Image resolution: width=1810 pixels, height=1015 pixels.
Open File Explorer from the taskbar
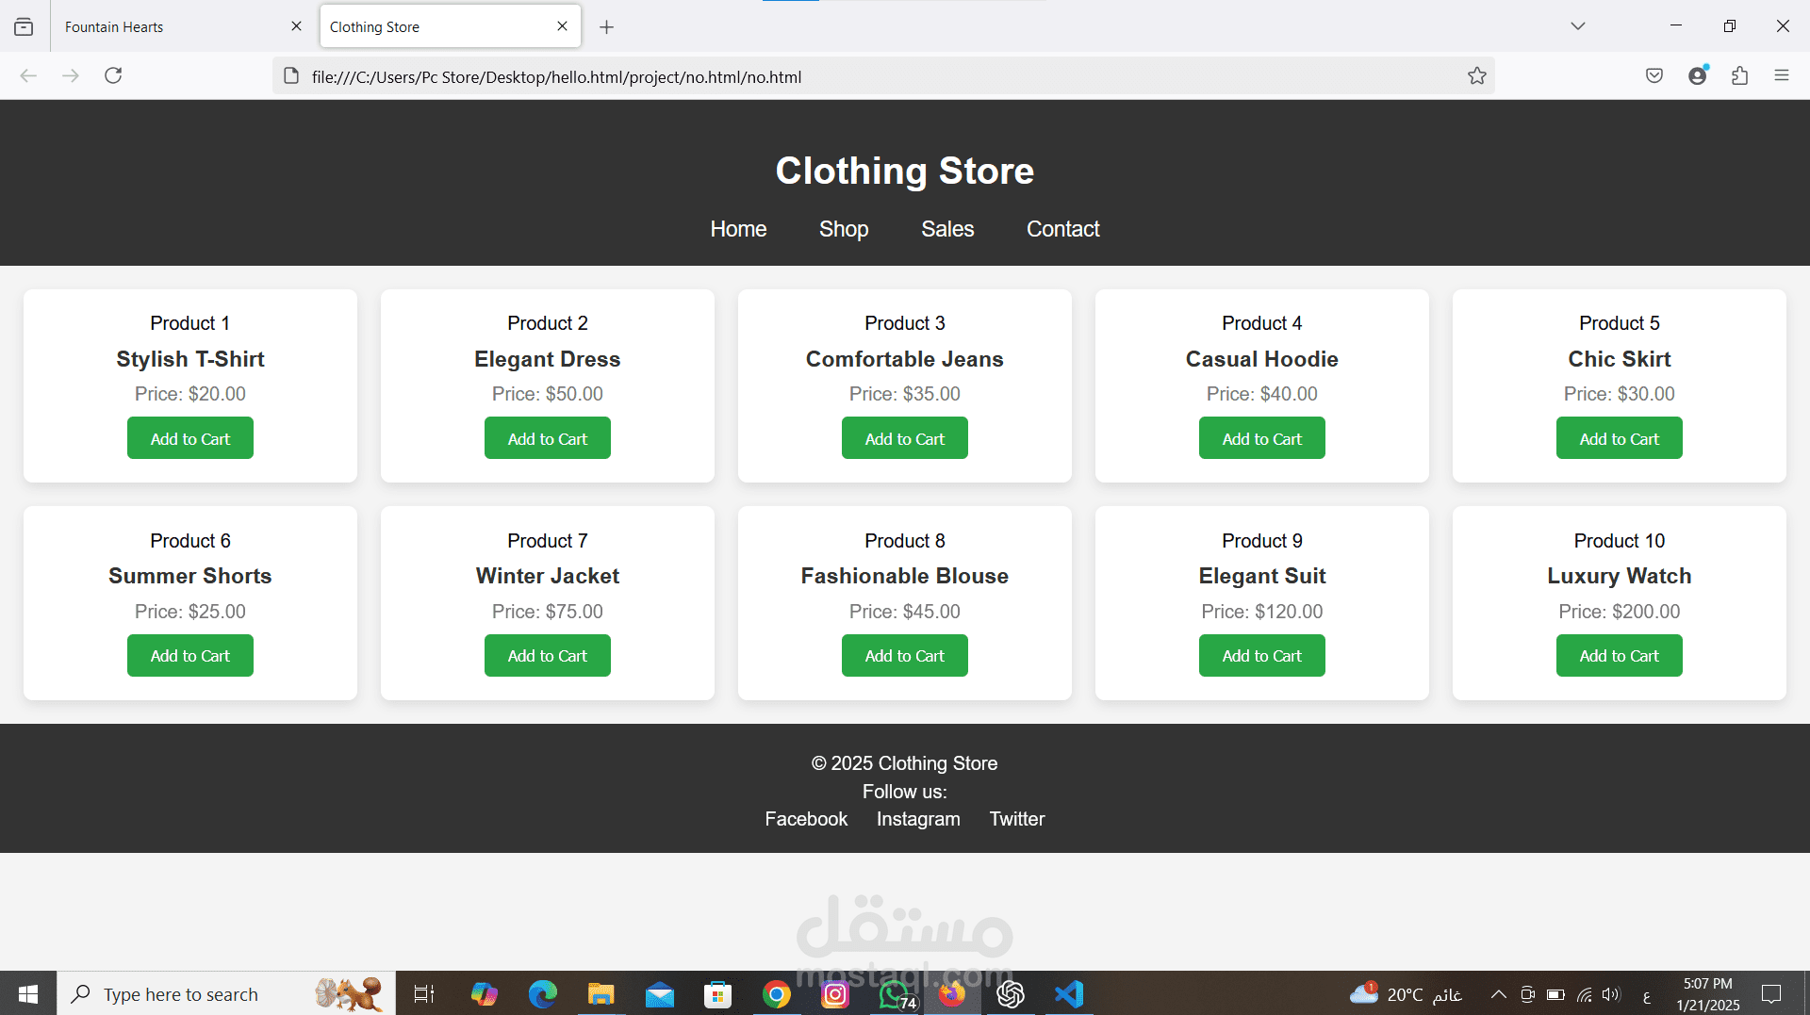pos(601,993)
